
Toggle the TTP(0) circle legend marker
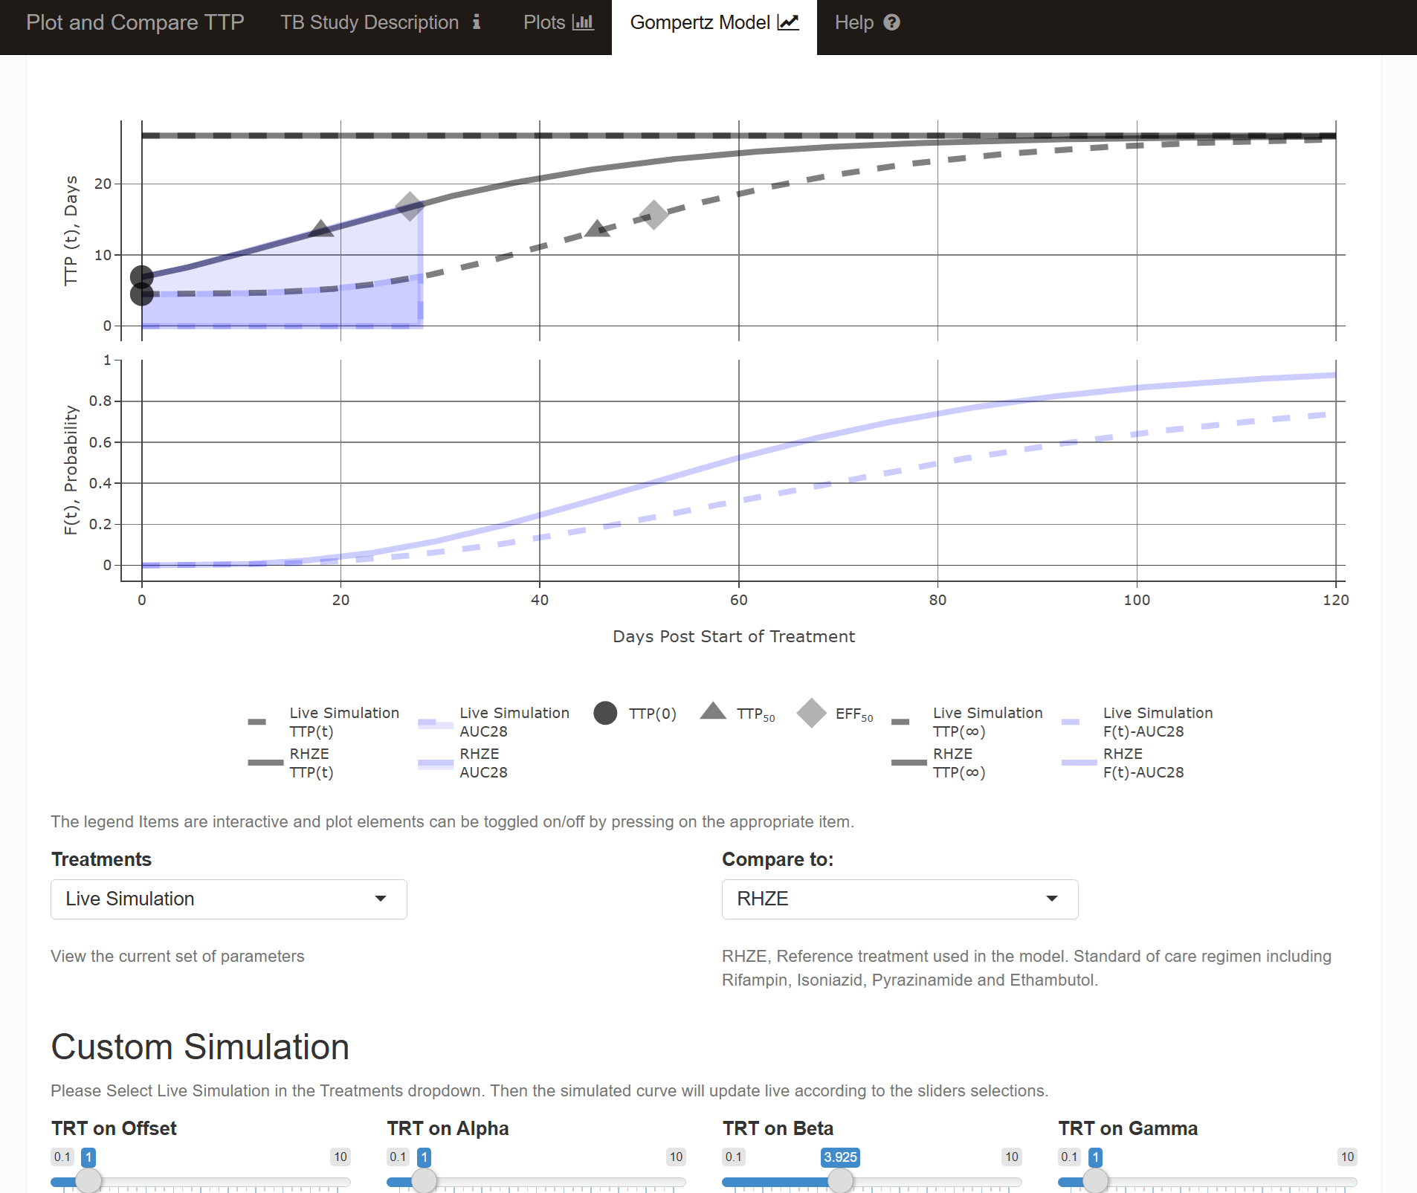[x=605, y=714]
